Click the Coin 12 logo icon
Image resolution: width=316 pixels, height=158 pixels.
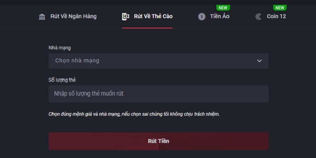[258, 17]
